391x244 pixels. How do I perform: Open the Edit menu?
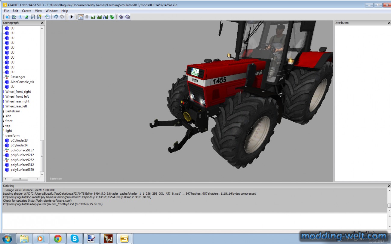point(15,11)
